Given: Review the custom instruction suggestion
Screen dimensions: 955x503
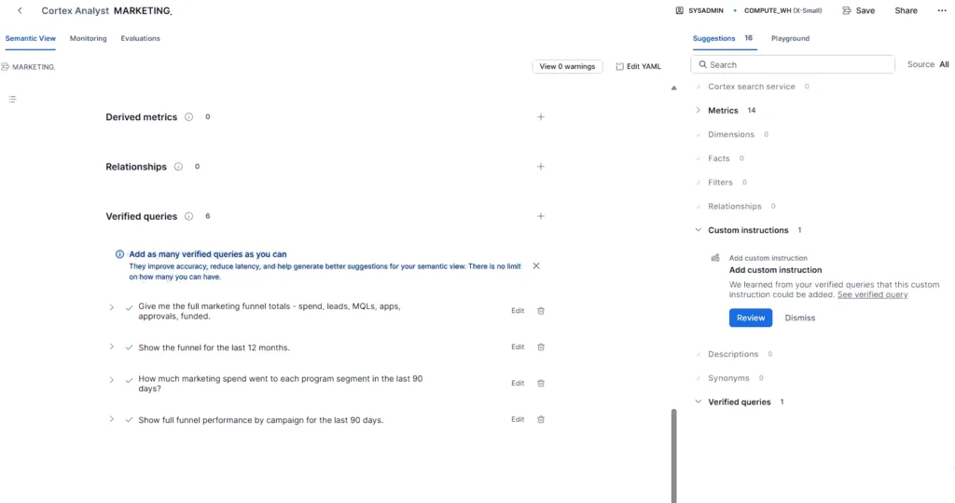Looking at the screenshot, I should [751, 318].
